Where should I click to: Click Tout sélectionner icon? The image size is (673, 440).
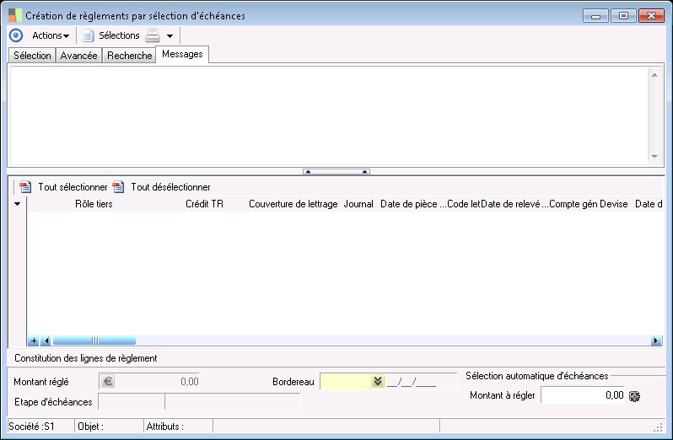[x=25, y=187]
